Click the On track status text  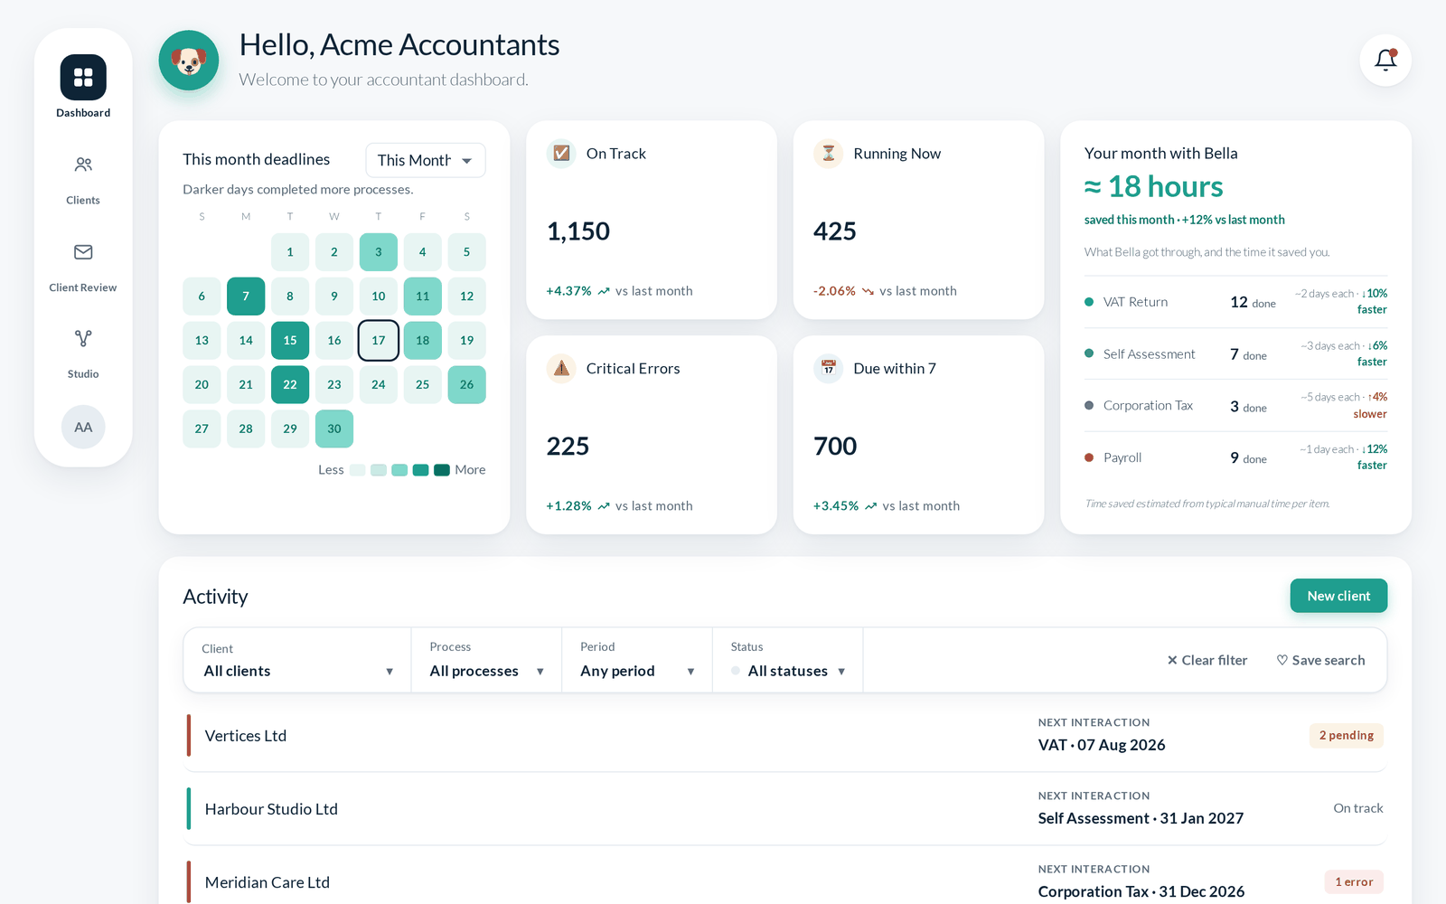click(x=1358, y=808)
